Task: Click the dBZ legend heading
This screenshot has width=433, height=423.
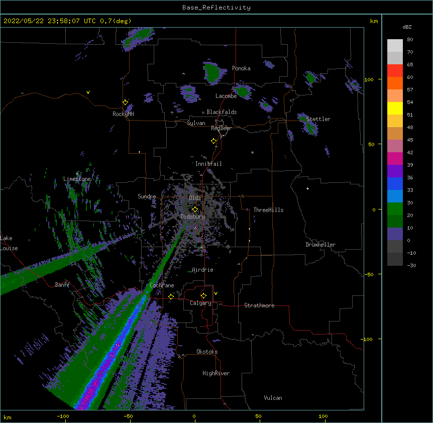Action: pyautogui.click(x=407, y=27)
